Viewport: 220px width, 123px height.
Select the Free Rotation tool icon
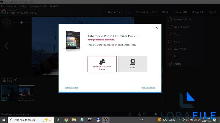170,27
